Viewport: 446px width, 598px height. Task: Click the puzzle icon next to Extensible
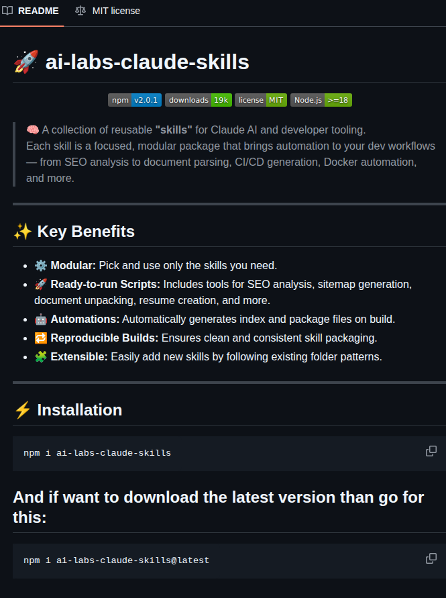pos(41,356)
